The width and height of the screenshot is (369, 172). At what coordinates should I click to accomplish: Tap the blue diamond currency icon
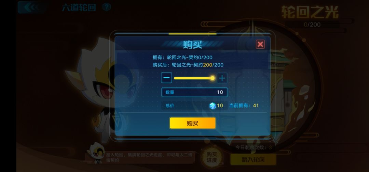click(213, 106)
